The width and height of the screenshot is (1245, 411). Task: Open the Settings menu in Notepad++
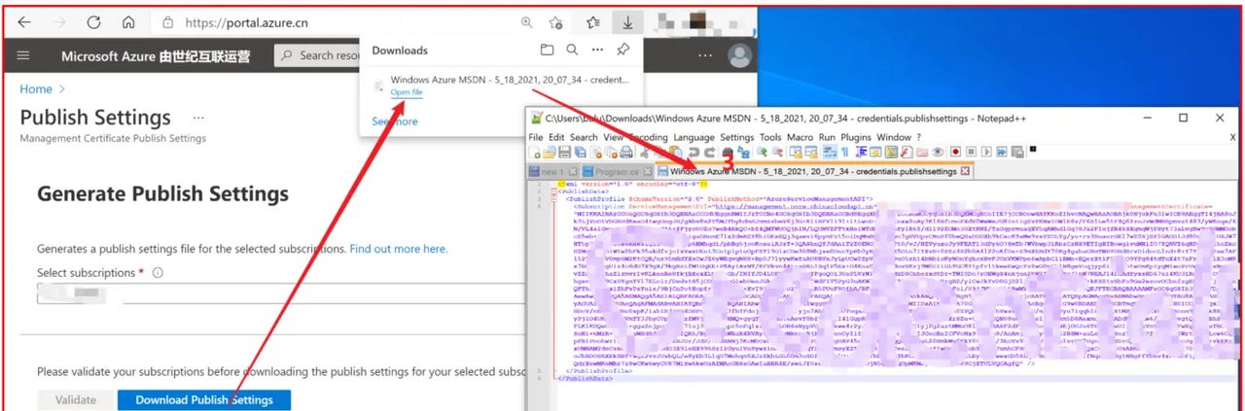pyautogui.click(x=737, y=137)
